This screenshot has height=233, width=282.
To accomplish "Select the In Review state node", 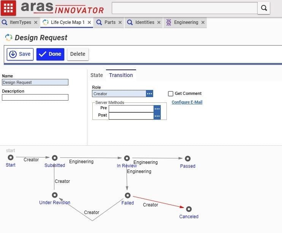I will point(127,158).
